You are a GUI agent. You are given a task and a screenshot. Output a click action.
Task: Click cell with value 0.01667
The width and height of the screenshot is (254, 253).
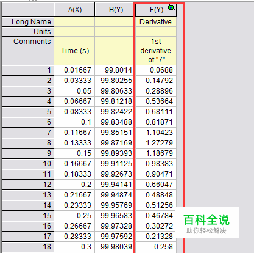coord(74,70)
